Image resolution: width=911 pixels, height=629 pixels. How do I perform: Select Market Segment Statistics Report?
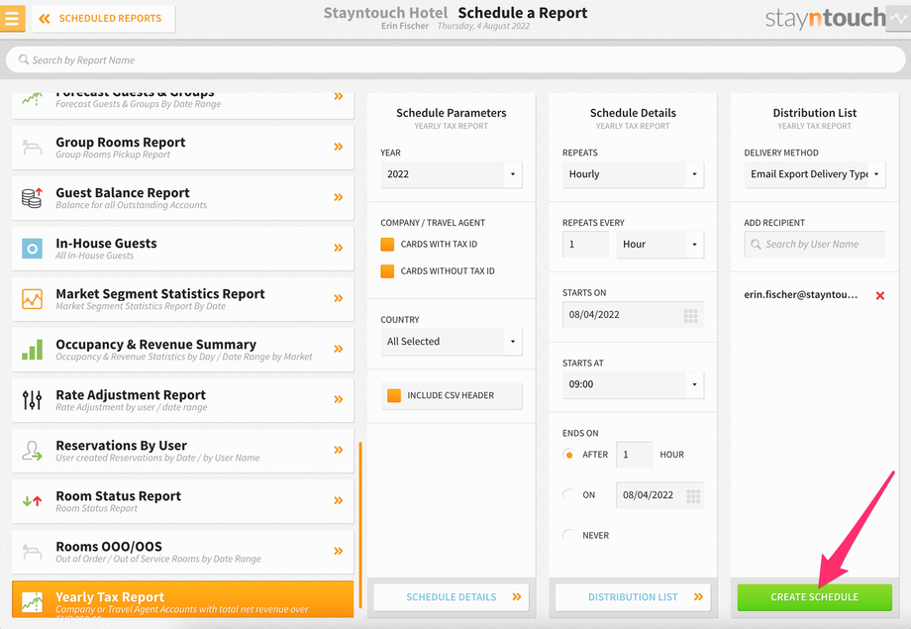(x=182, y=299)
